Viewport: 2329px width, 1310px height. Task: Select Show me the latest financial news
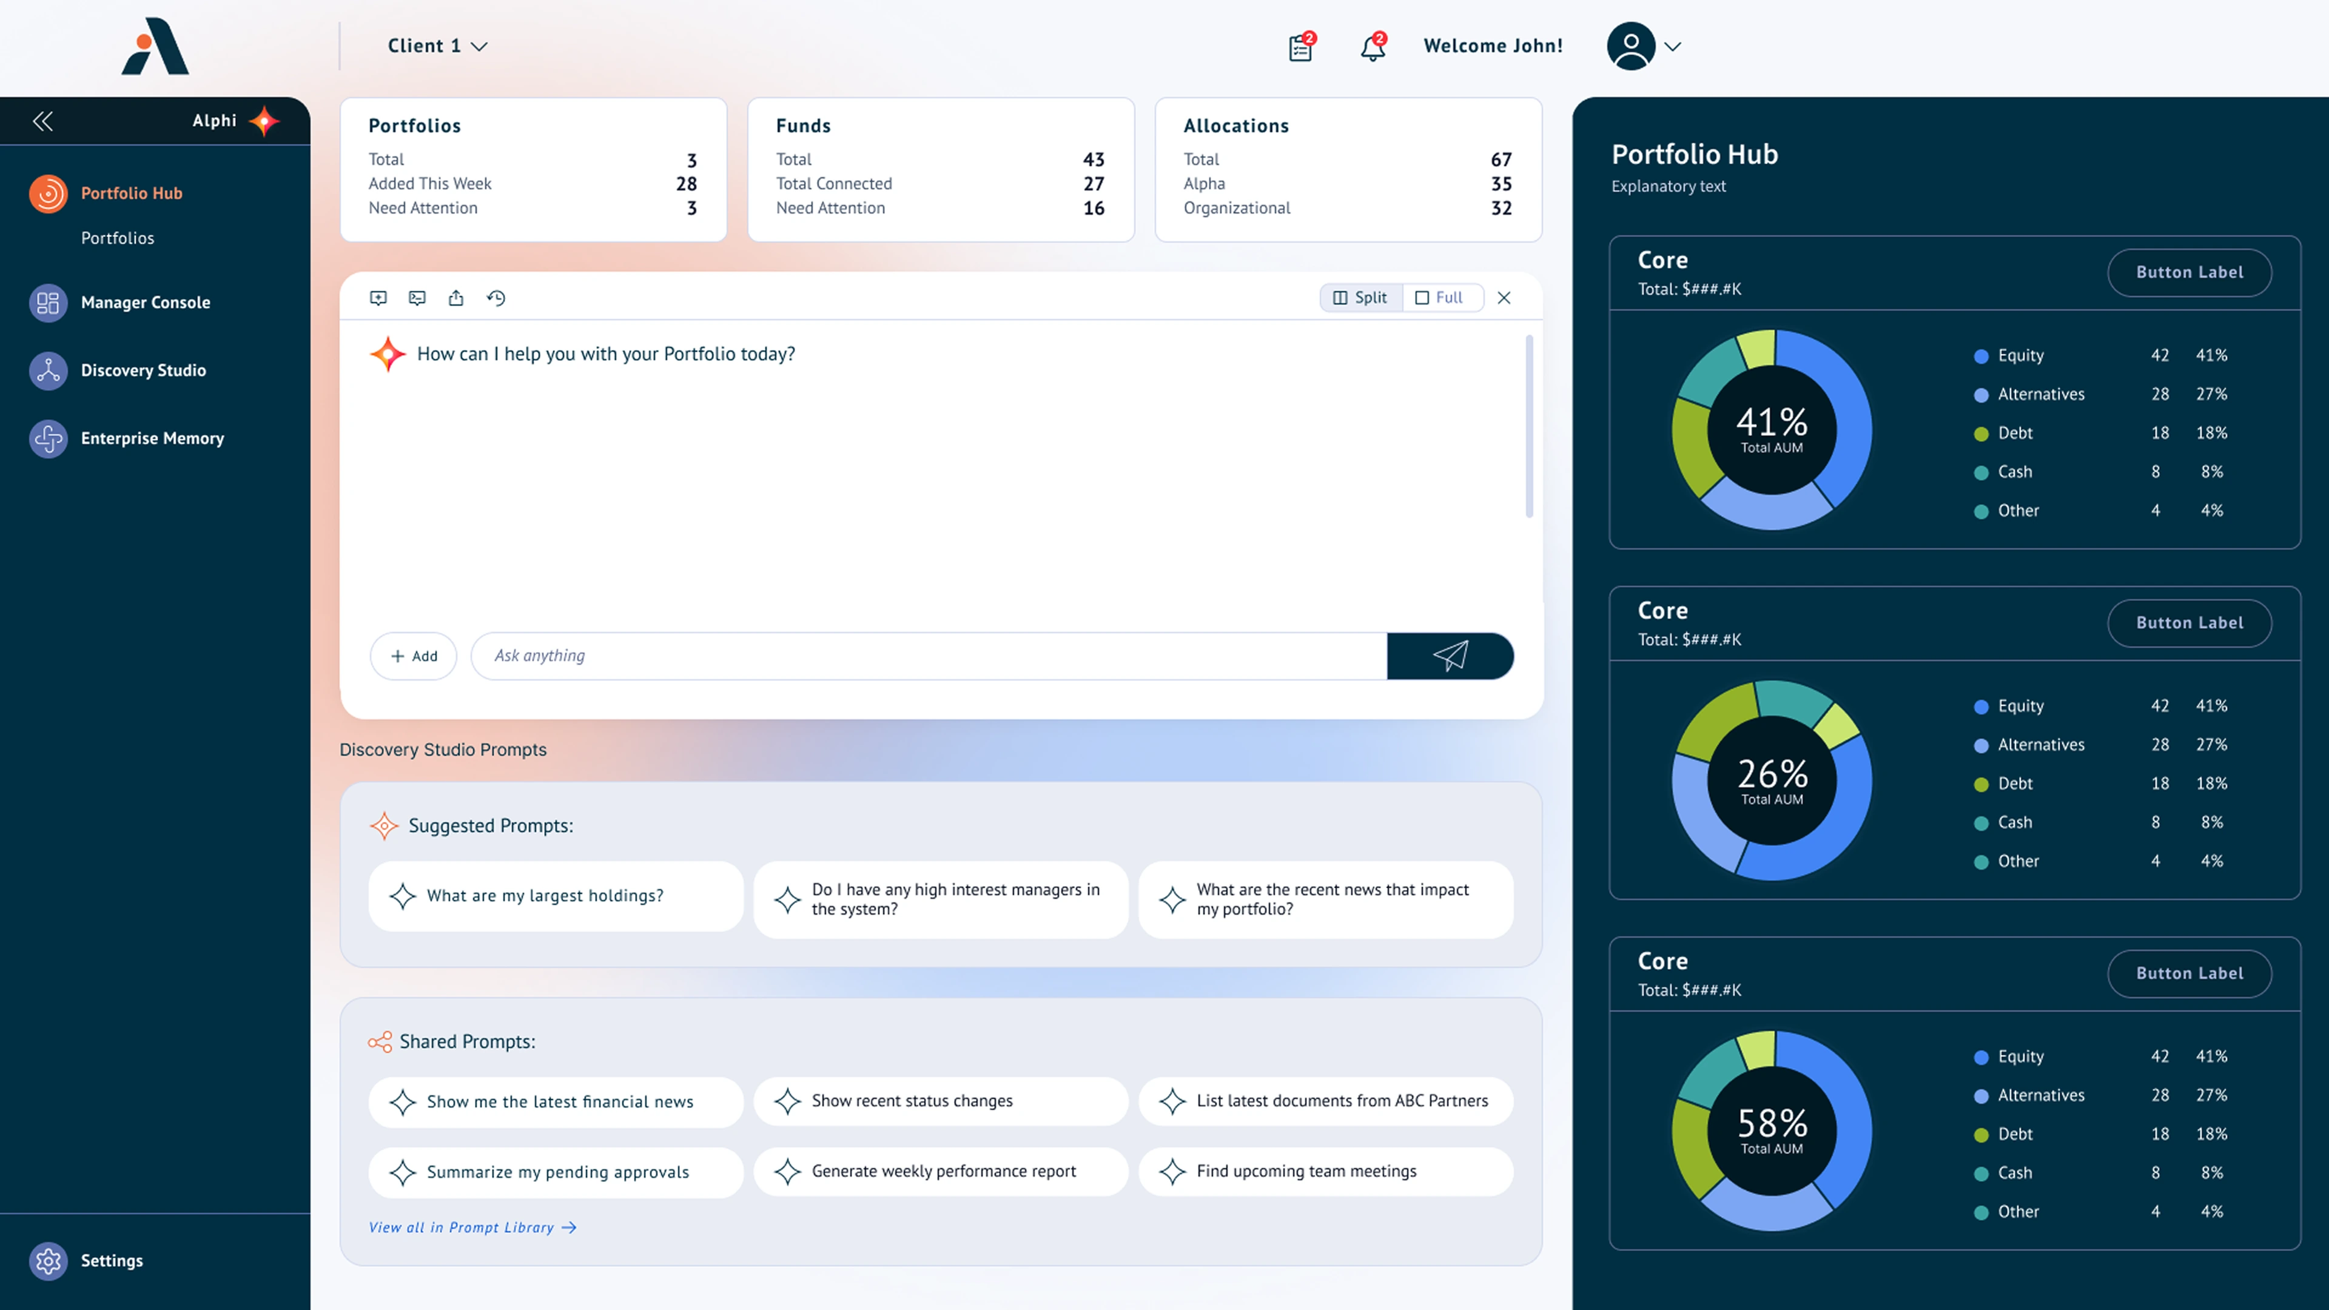click(x=555, y=1101)
